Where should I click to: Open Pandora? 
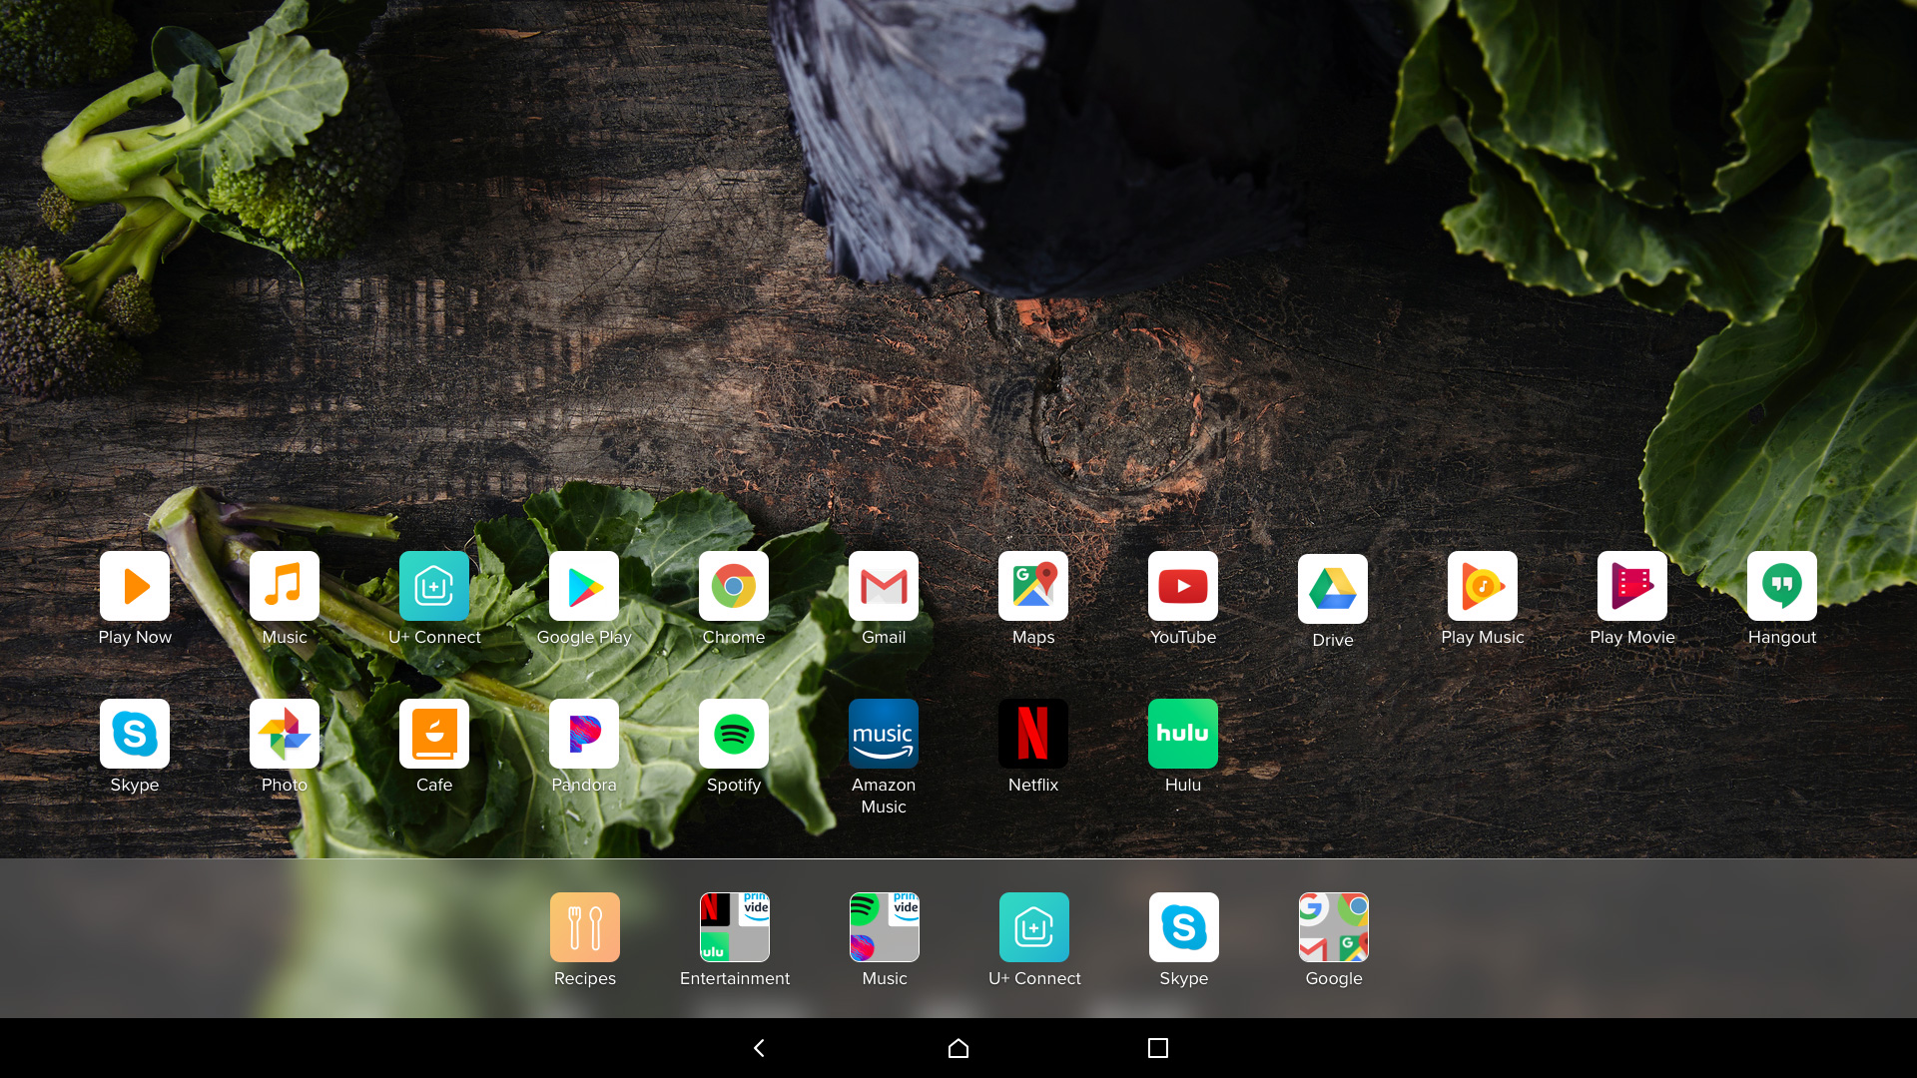pos(584,734)
